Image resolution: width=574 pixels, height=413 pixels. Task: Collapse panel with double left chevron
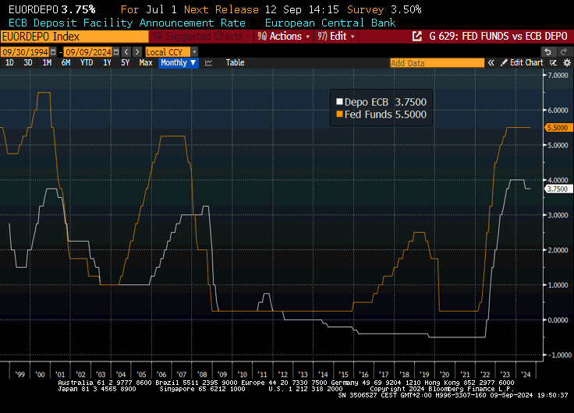click(x=491, y=63)
